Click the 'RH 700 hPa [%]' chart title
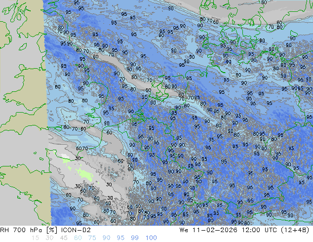Viewport: 313px width, 242px height. point(29,230)
